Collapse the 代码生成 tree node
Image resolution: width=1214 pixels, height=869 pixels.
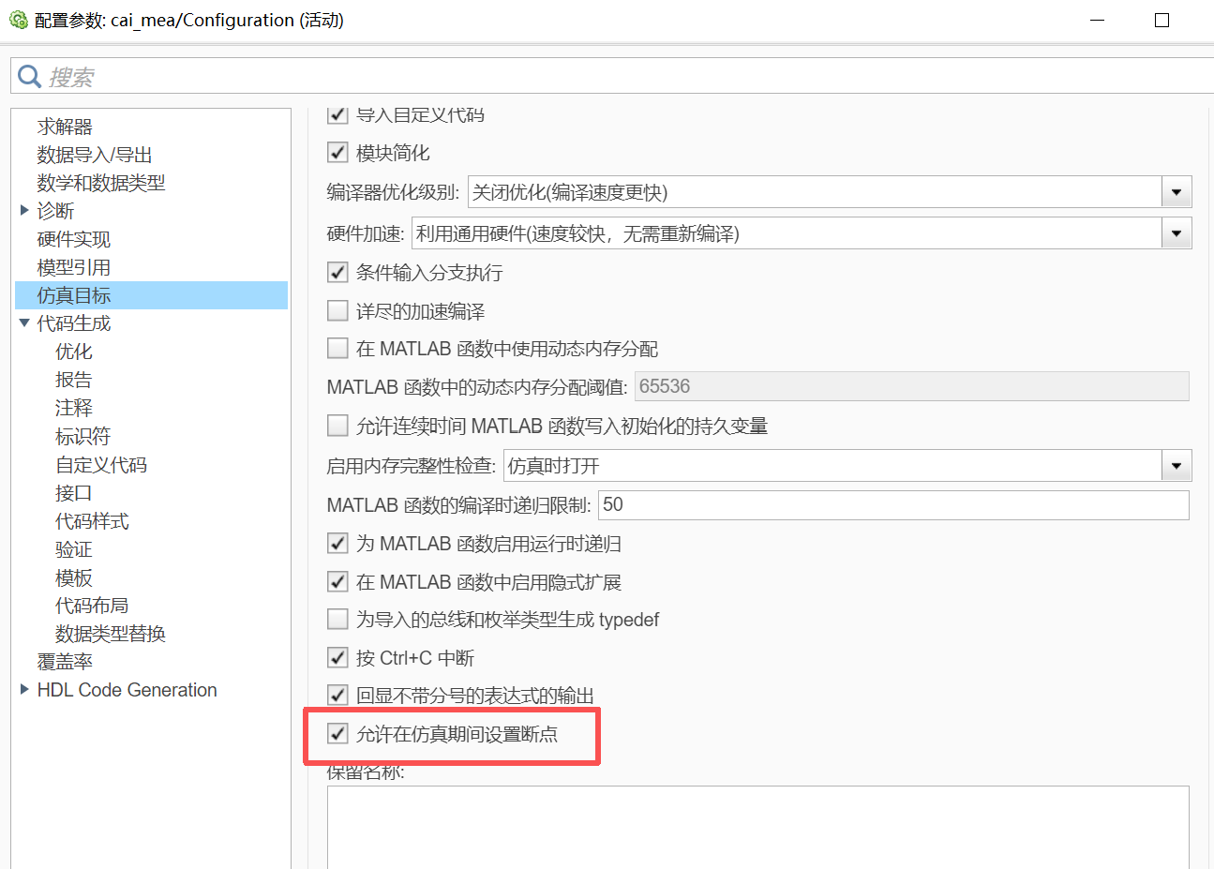click(25, 323)
